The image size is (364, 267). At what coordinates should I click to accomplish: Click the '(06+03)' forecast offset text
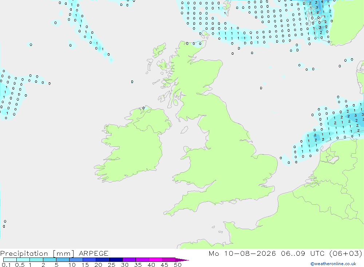click(x=346, y=253)
